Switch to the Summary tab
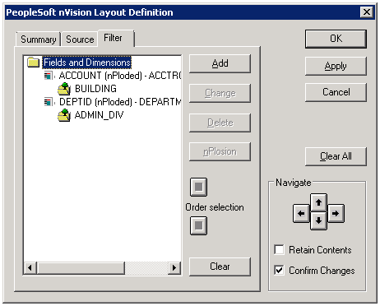Viewport: 380px width, 306px height. click(x=38, y=39)
